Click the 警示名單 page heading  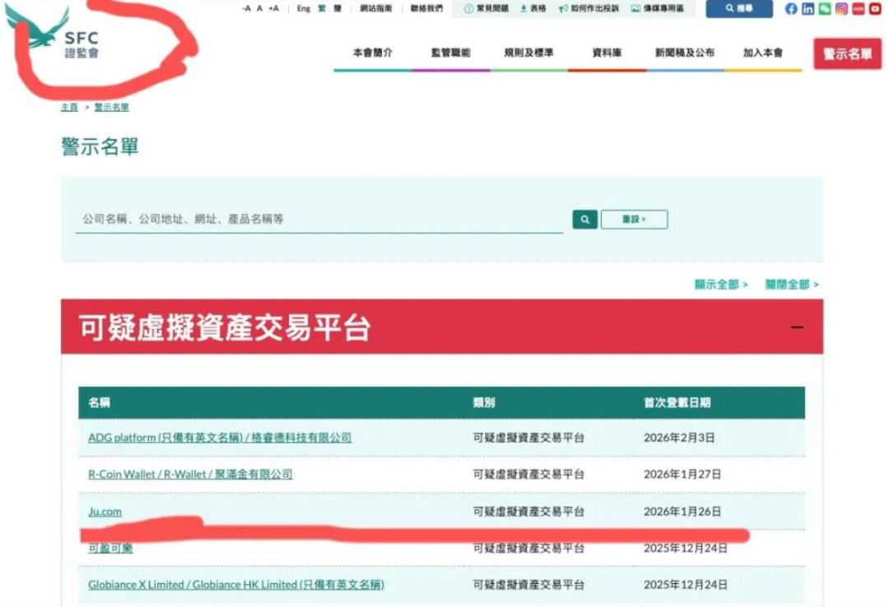click(100, 146)
